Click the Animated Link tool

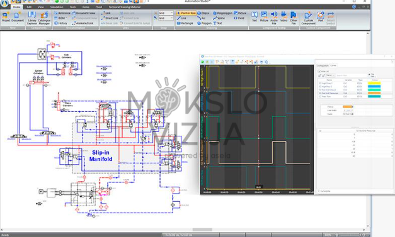[83, 23]
